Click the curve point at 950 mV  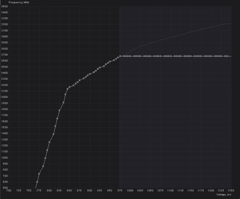point(110,62)
